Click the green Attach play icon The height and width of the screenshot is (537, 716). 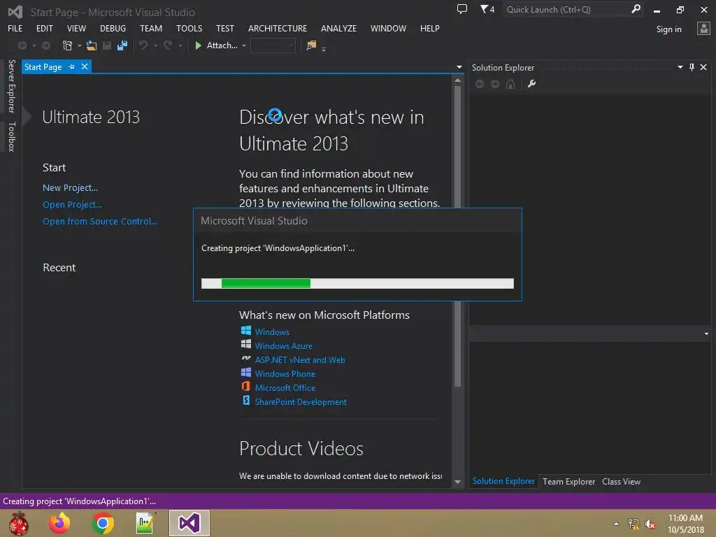coord(198,45)
